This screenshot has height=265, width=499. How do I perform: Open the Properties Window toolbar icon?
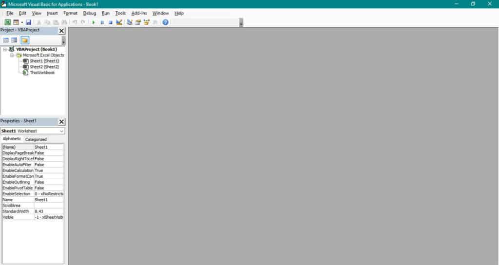[x=138, y=22]
